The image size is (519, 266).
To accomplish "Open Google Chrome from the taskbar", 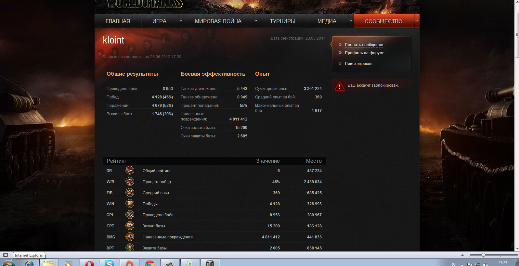I will tap(149, 263).
